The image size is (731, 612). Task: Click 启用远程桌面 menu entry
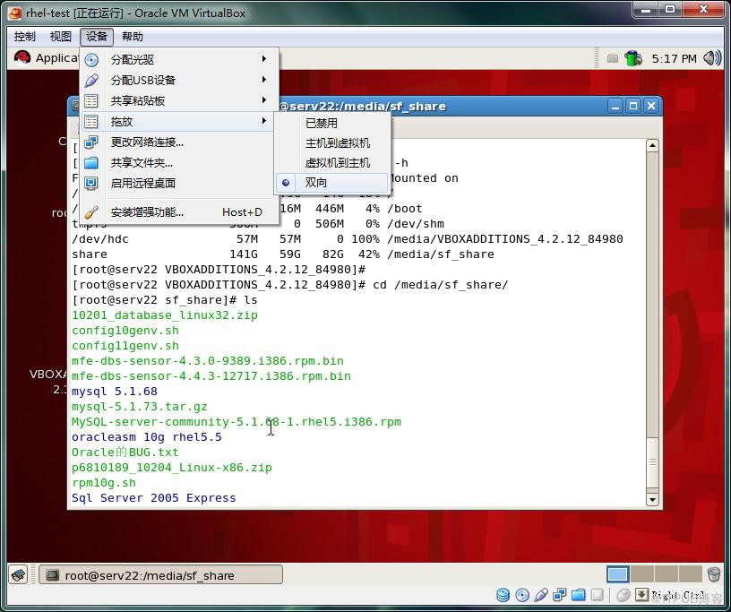click(x=177, y=184)
